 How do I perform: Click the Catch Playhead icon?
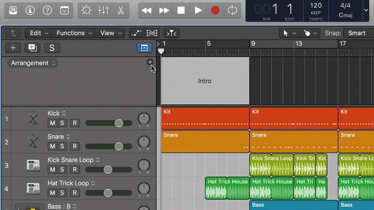171,33
